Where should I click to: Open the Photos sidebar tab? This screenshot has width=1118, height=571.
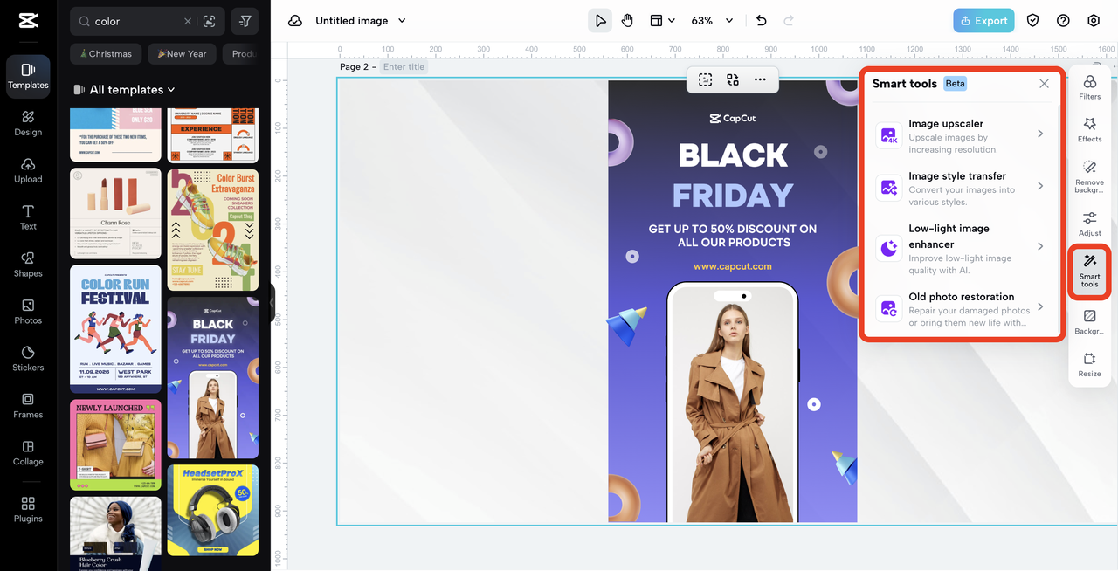point(28,312)
